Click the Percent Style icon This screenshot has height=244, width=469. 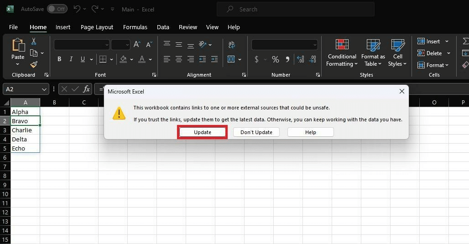(275, 59)
